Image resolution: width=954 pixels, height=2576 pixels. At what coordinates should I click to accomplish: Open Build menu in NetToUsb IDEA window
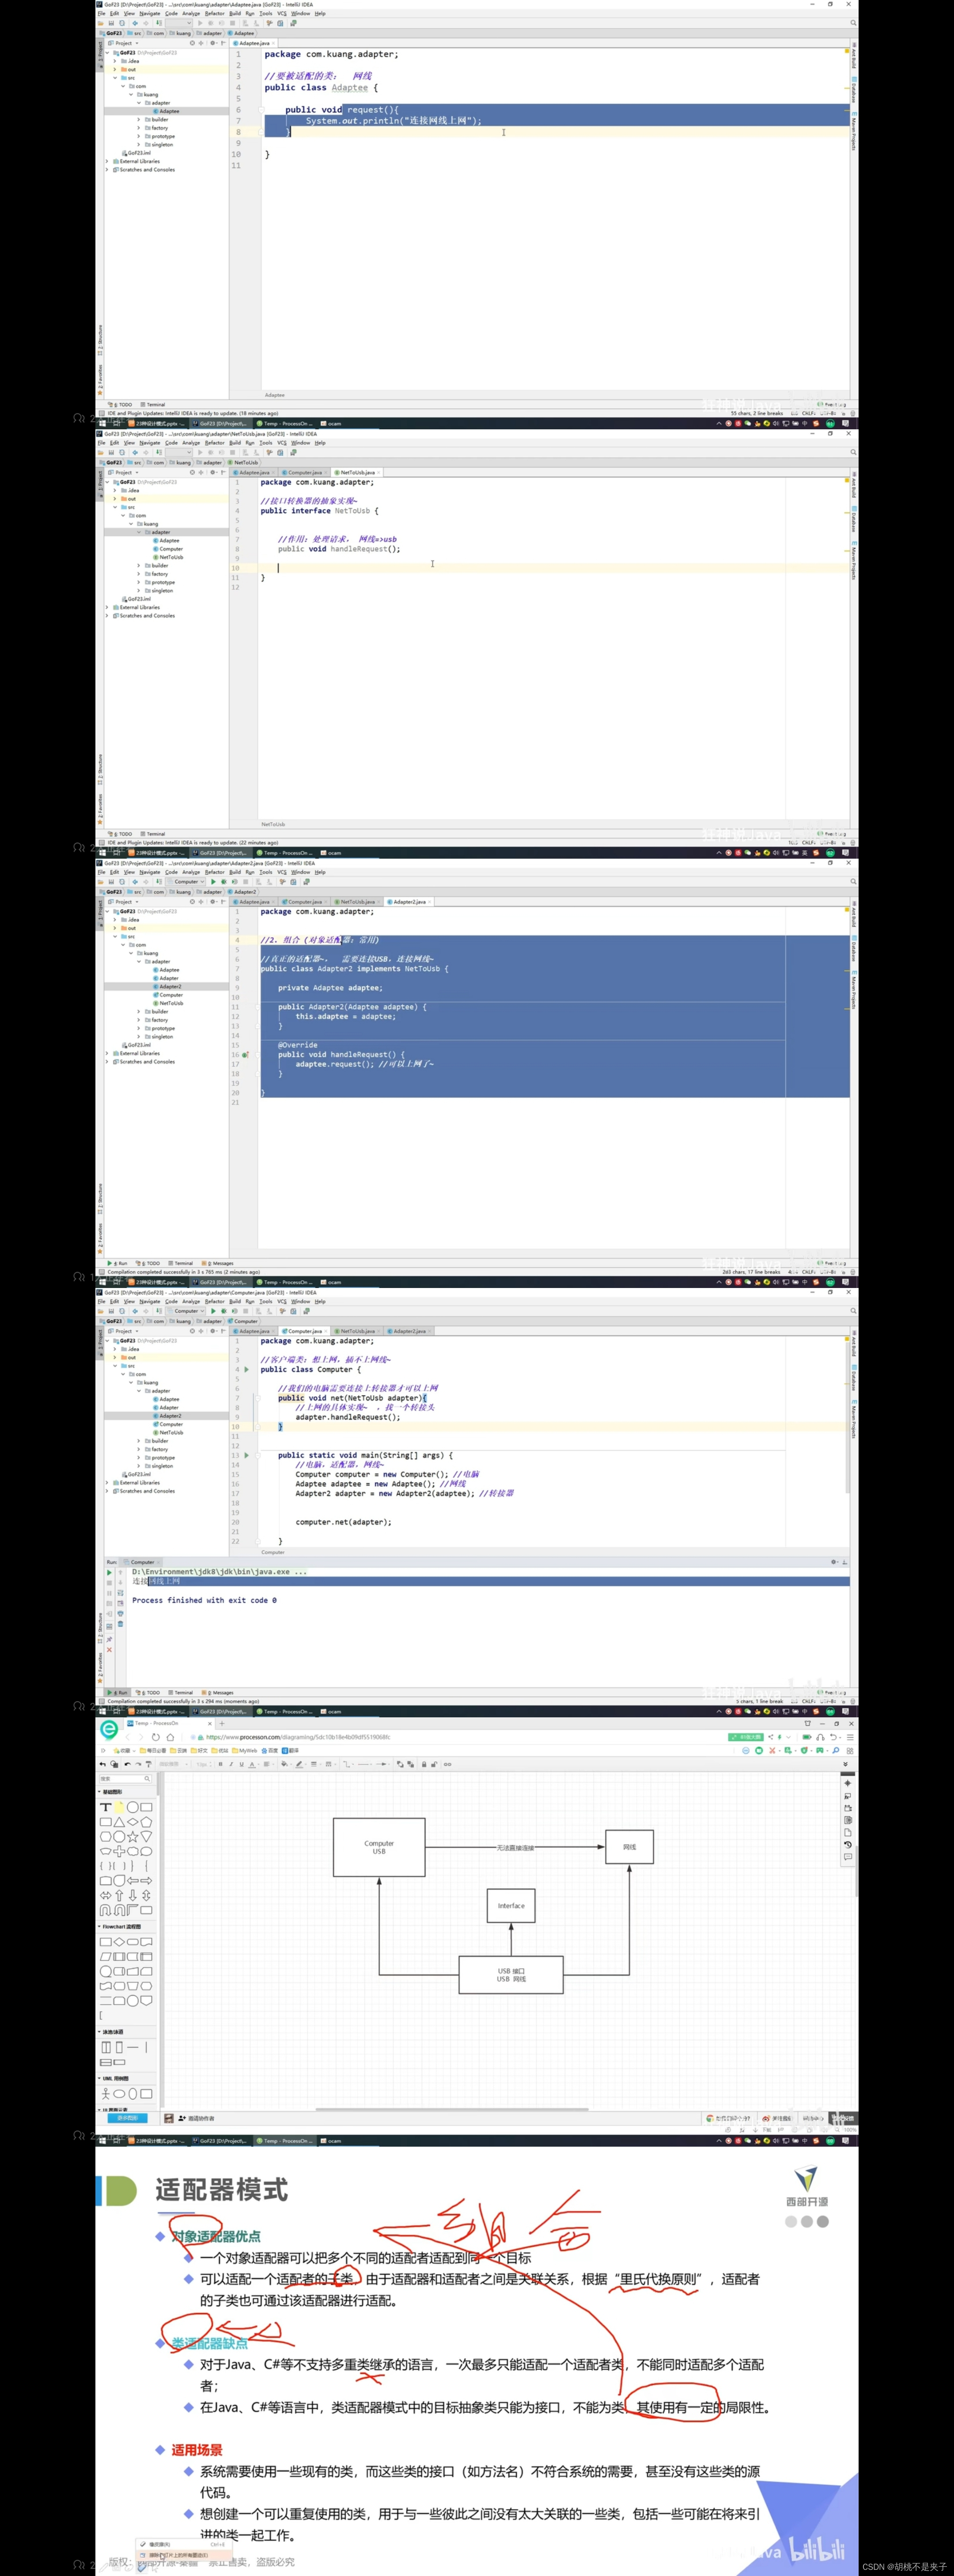(235, 443)
